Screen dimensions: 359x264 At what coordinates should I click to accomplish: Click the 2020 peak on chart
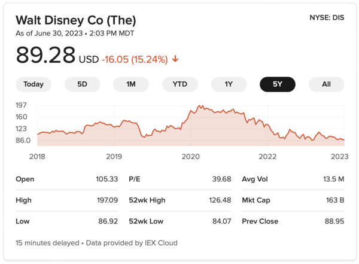tap(200, 106)
